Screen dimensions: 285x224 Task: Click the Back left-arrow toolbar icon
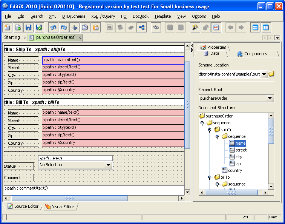230,28
